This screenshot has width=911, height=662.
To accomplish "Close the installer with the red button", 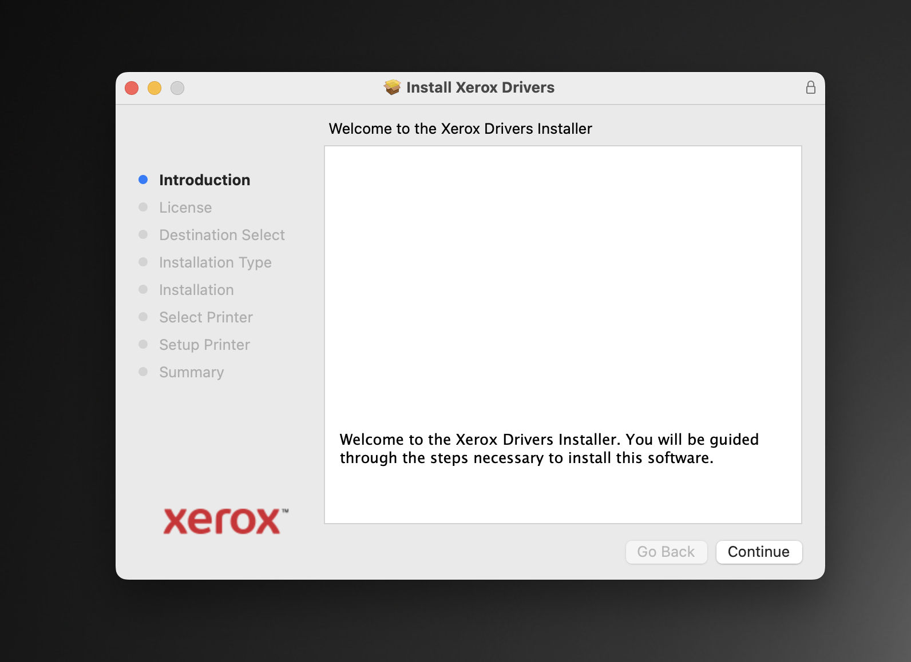I will (x=132, y=88).
